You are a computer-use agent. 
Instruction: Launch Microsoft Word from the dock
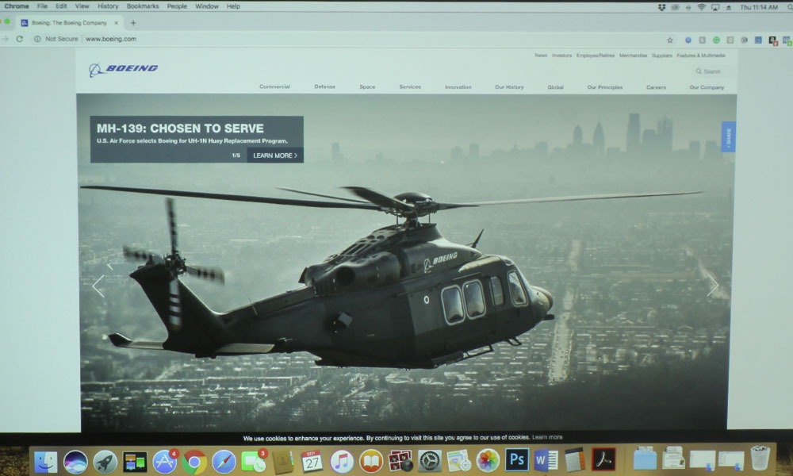[x=546, y=460]
